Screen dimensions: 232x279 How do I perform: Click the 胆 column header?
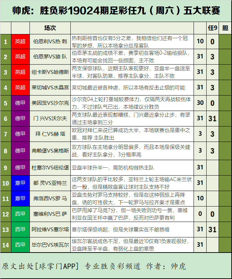pyautogui.click(x=225, y=28)
